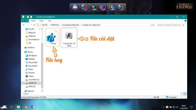Viewport: 196px width, 110px height.
Task: Open Microsoft Word from the taskbar
Action: tap(32, 107)
